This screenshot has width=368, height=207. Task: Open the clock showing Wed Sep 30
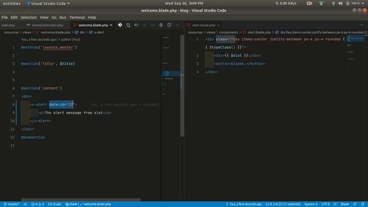coord(184,3)
